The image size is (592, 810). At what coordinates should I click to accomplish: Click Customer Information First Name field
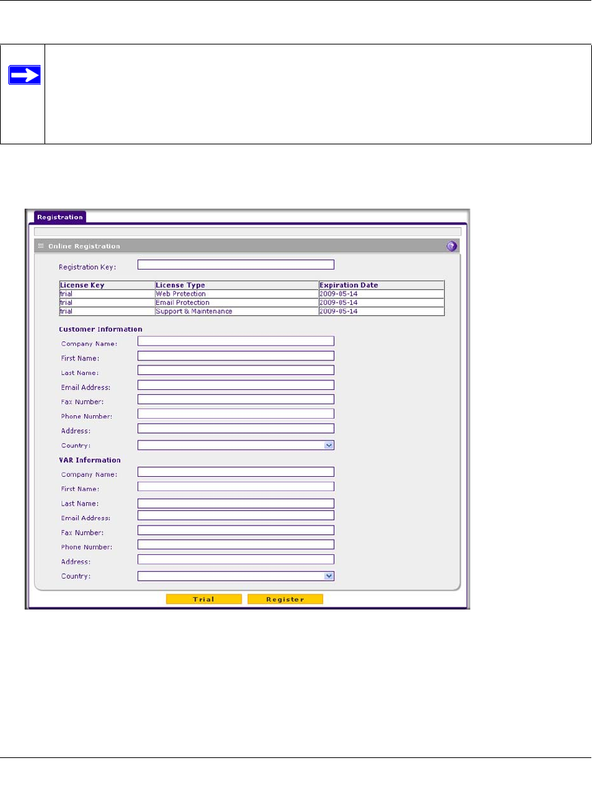[235, 356]
